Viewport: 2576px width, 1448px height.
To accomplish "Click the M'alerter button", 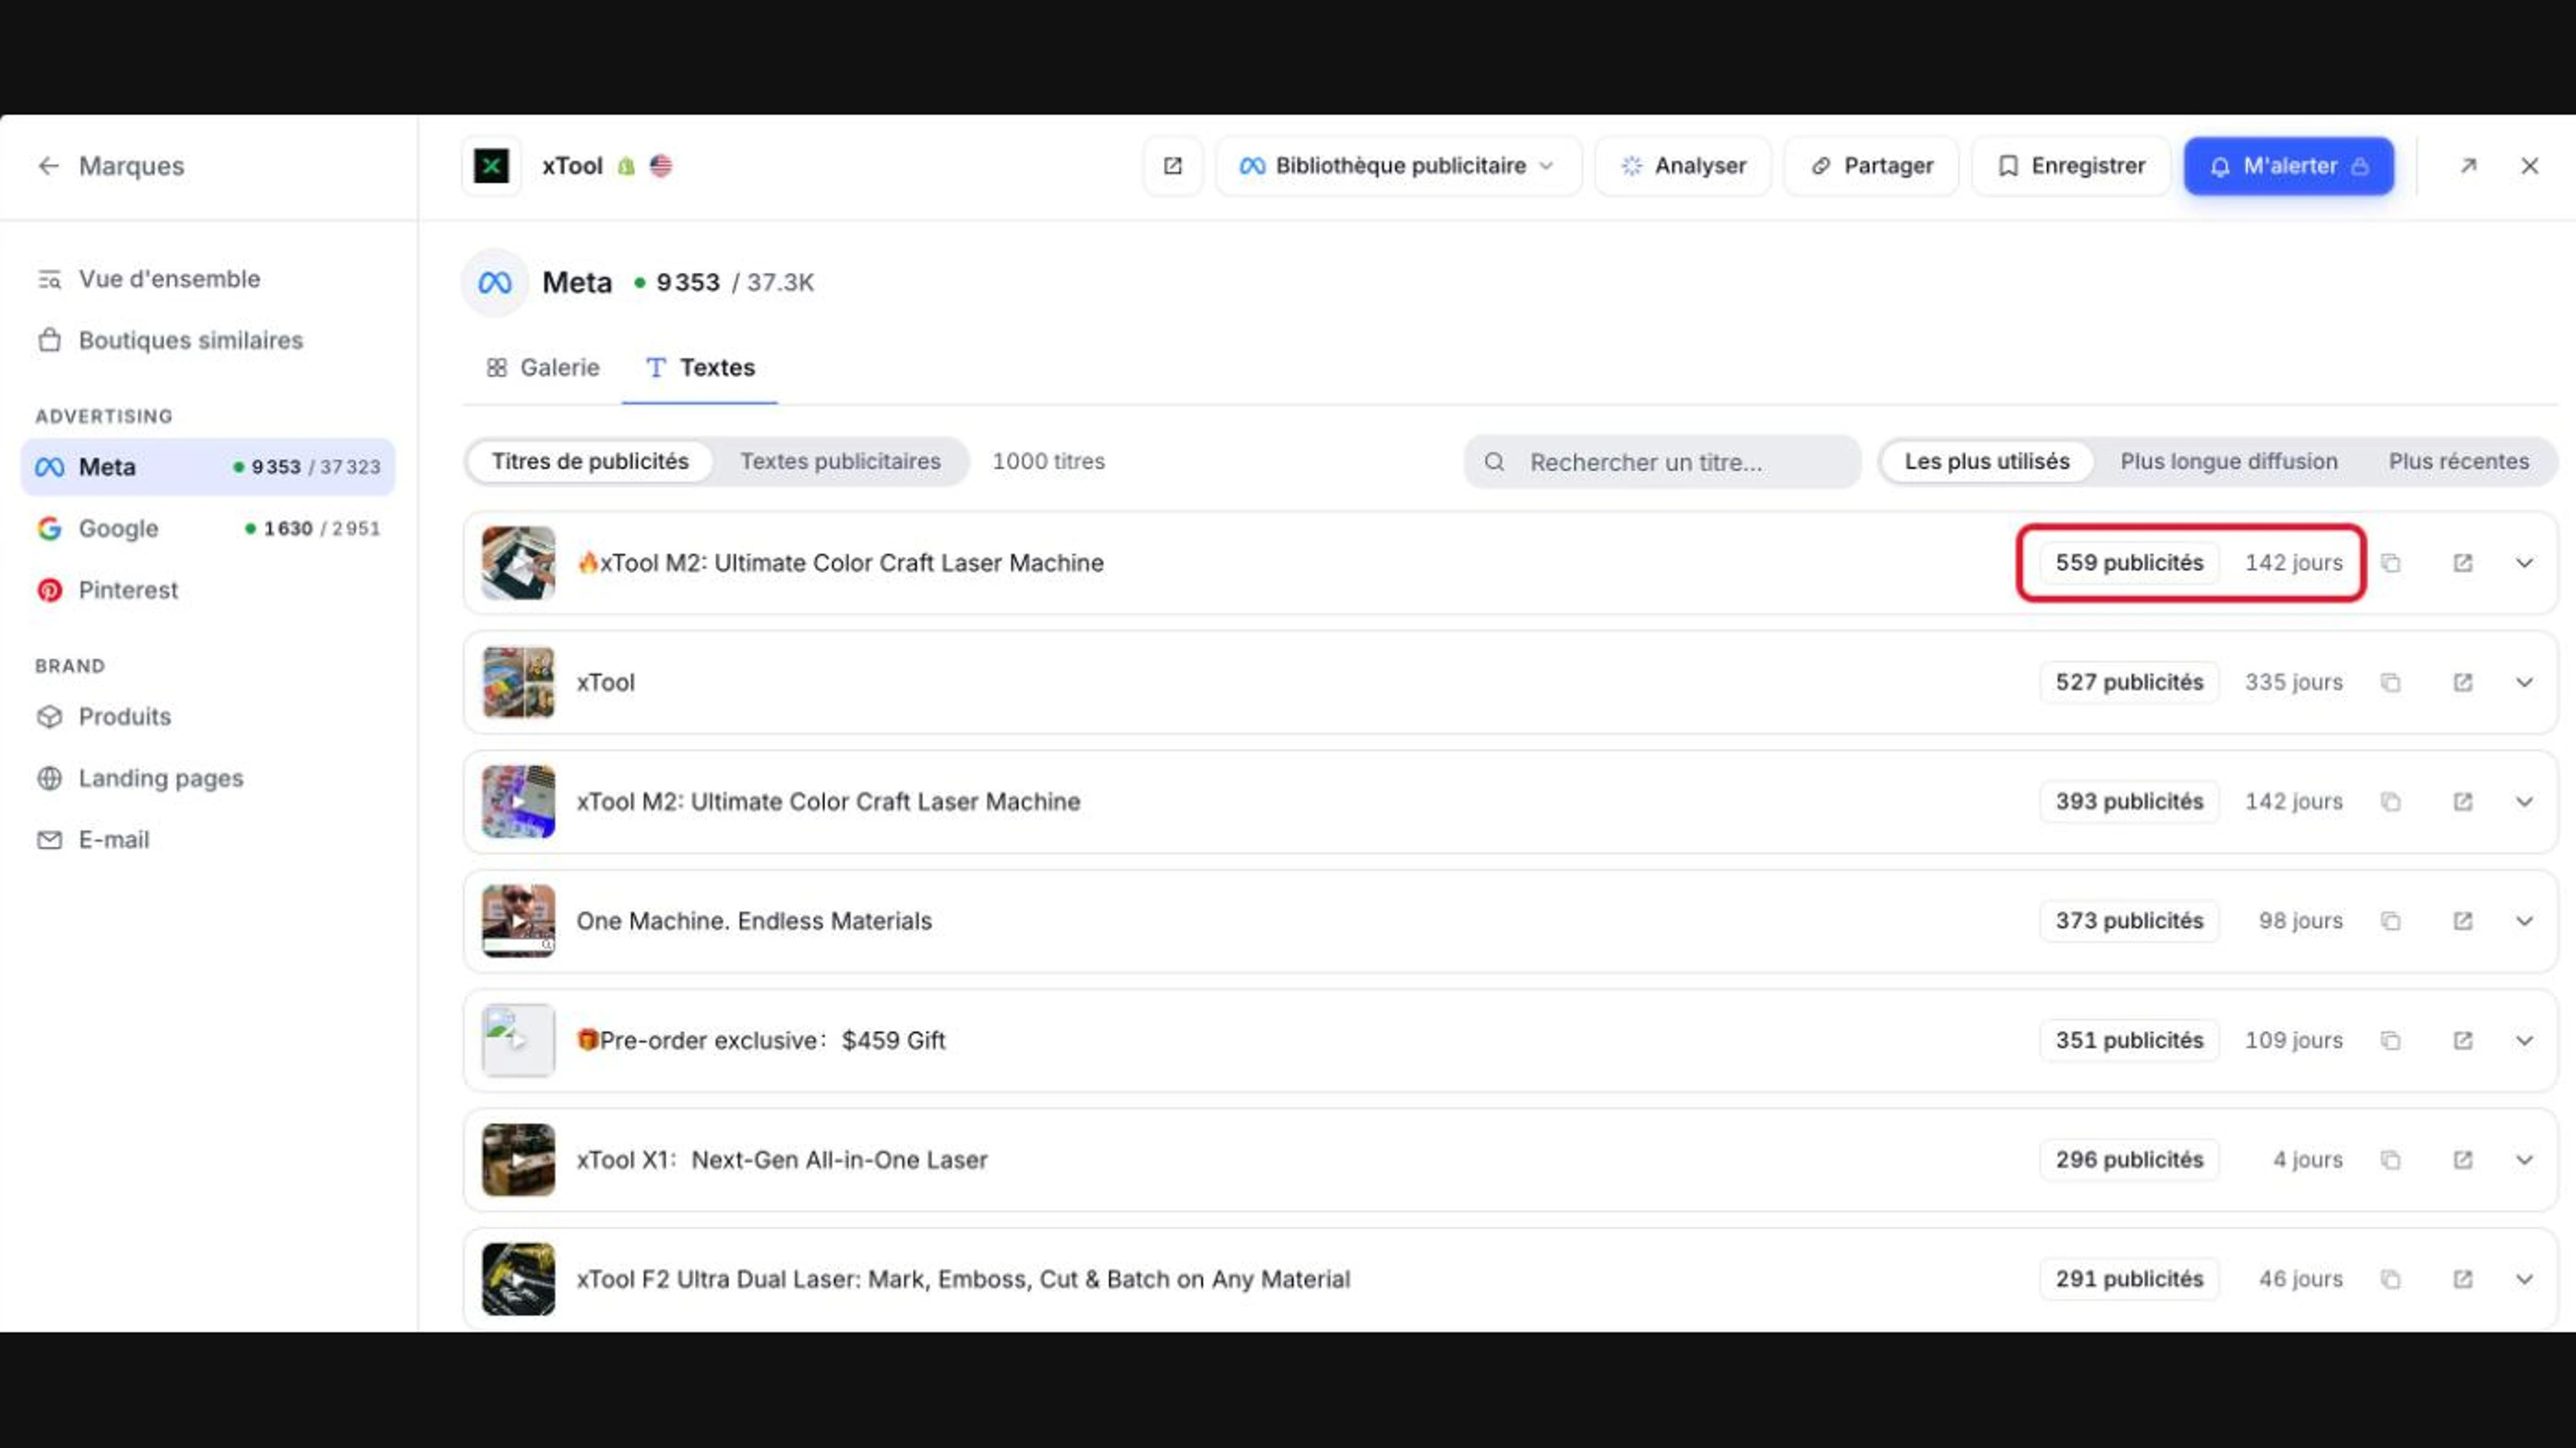I will coord(2288,166).
